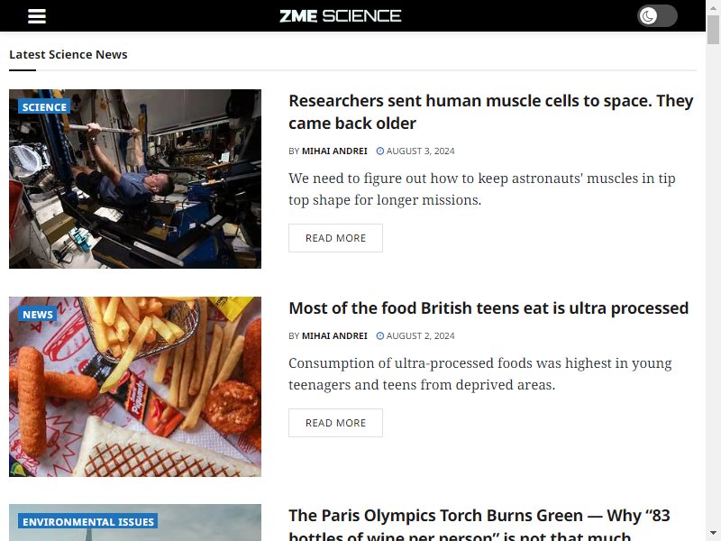The image size is (721, 541).
Task: Select the SCIENCE category badge
Action: pyautogui.click(x=44, y=107)
